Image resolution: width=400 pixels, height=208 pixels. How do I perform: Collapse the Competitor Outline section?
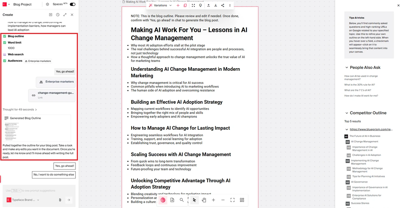point(347,113)
